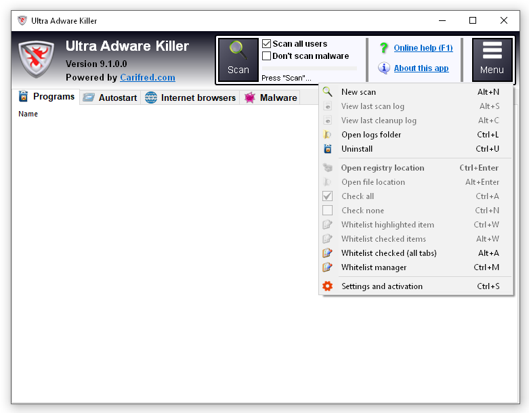Click the Malware tab pink bug icon
This screenshot has height=413, width=529.
pyautogui.click(x=250, y=97)
